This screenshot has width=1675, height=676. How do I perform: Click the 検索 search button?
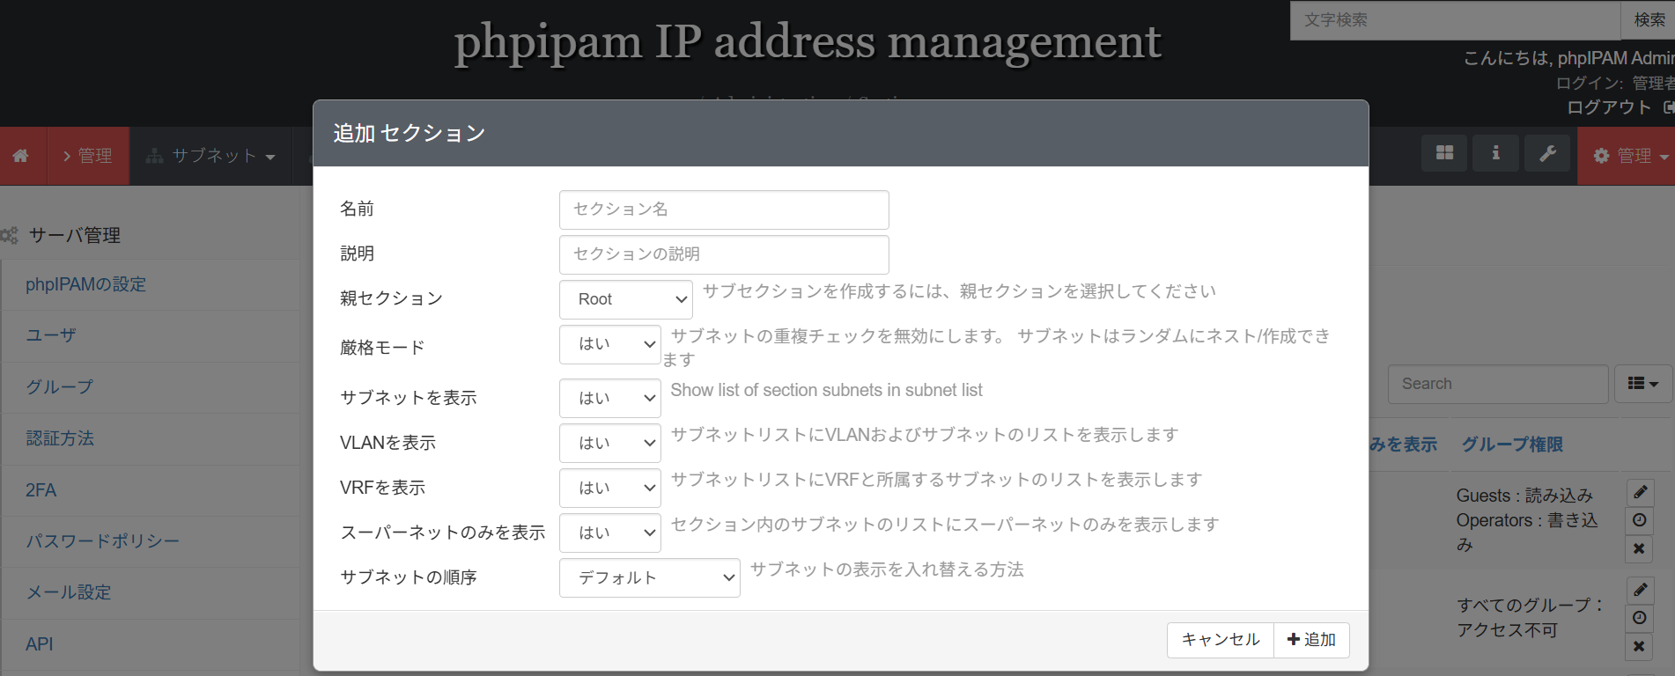[x=1648, y=20]
